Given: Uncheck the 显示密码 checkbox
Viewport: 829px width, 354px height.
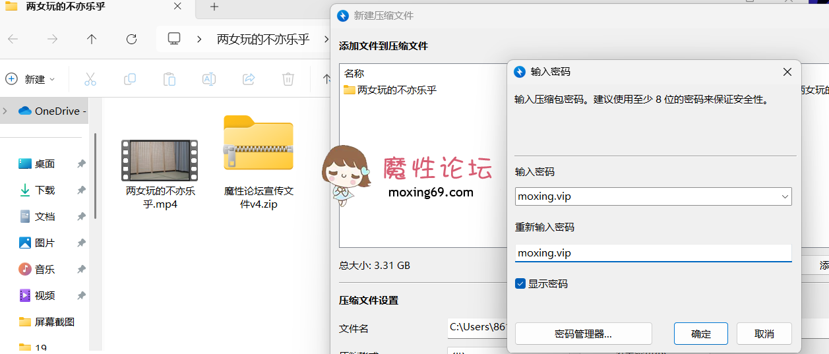Looking at the screenshot, I should (520, 283).
